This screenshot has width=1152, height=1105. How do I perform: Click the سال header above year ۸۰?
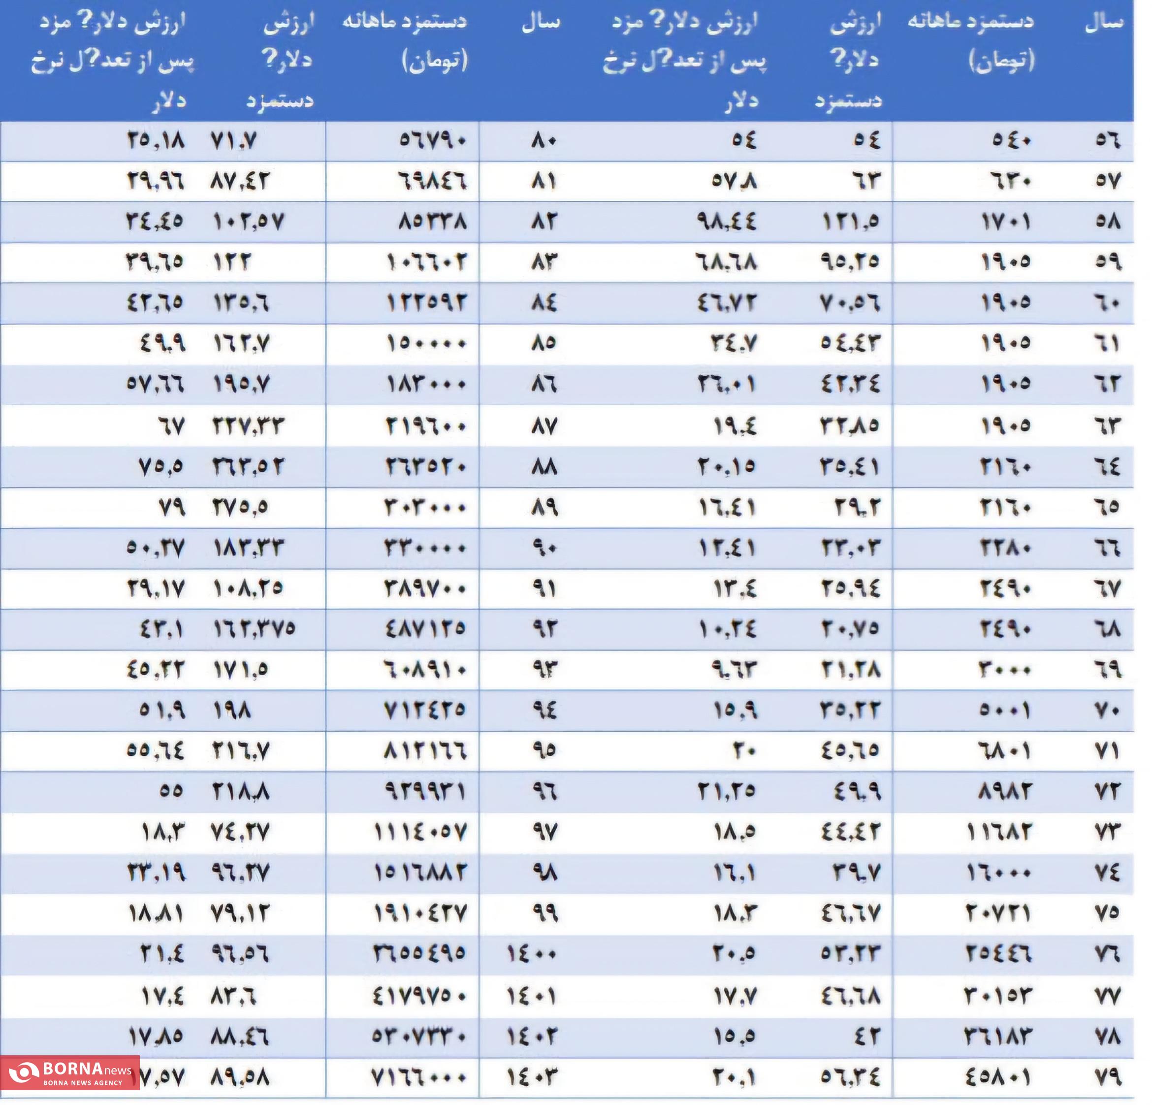click(542, 24)
